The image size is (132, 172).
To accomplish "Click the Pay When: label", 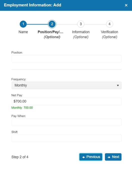I will [19, 116].
